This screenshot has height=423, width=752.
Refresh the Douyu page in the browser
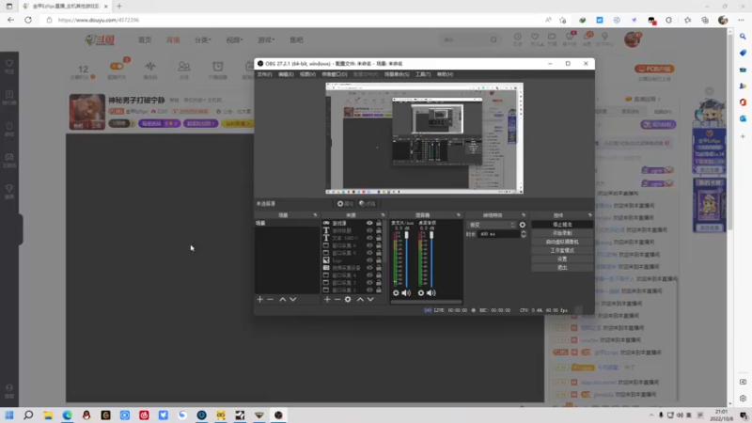coord(28,20)
